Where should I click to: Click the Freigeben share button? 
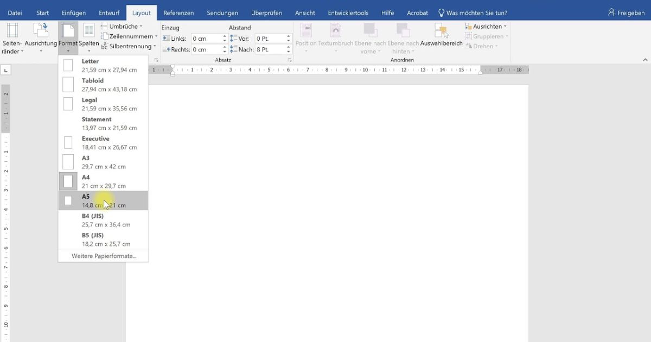pos(626,12)
